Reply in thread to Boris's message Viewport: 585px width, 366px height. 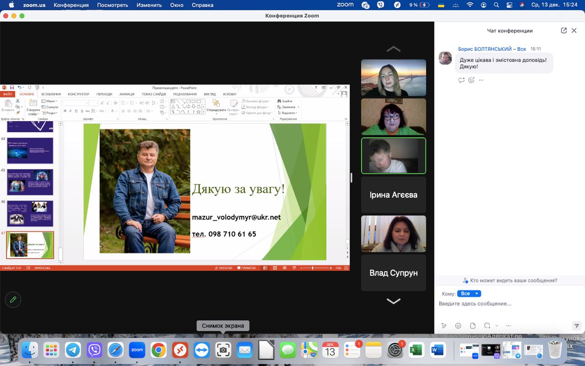point(461,80)
